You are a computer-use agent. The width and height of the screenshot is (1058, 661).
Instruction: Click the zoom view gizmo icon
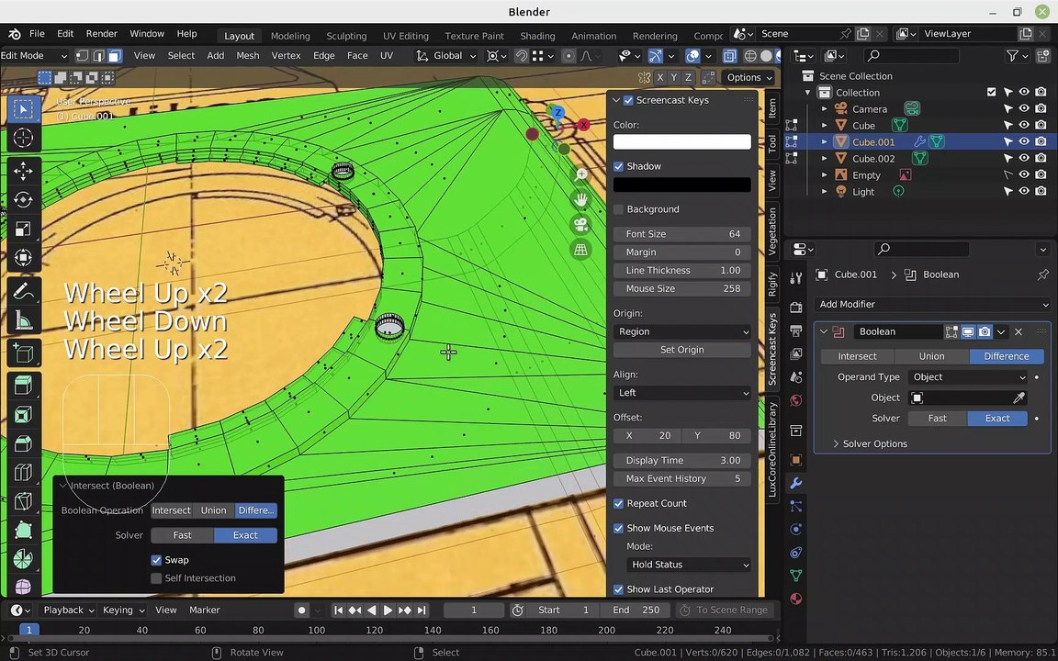click(x=581, y=174)
